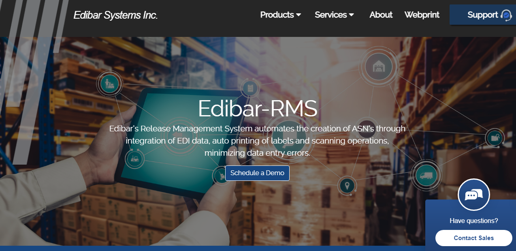Open the Support button in the header

pos(483,15)
